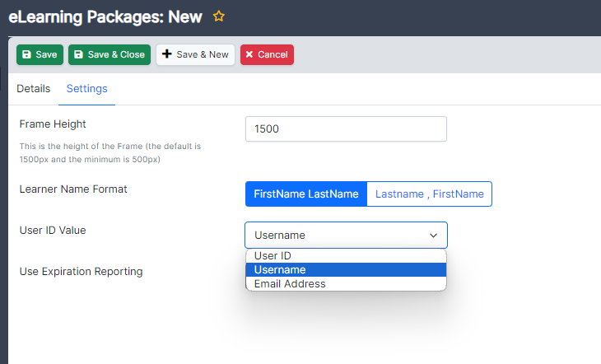This screenshot has height=364, width=601.
Task: Click the Use Expiration Reporting label
Action: 81,271
